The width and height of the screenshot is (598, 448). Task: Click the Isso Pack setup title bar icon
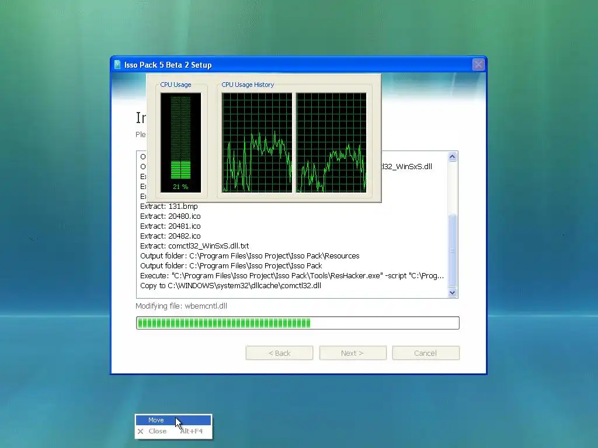click(117, 65)
